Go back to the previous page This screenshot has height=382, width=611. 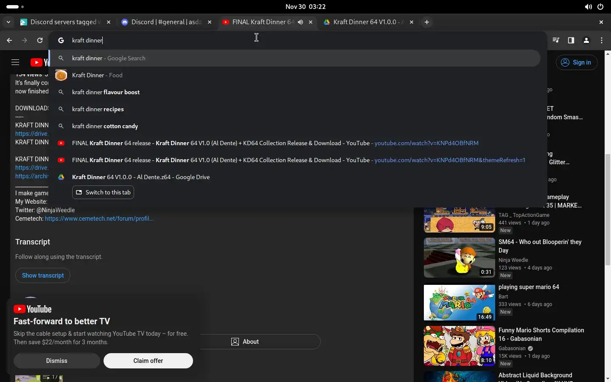9,40
